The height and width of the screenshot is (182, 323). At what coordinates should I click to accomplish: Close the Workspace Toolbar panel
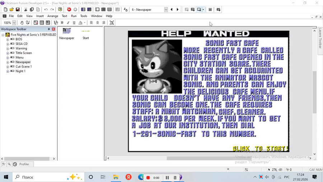(53, 29)
